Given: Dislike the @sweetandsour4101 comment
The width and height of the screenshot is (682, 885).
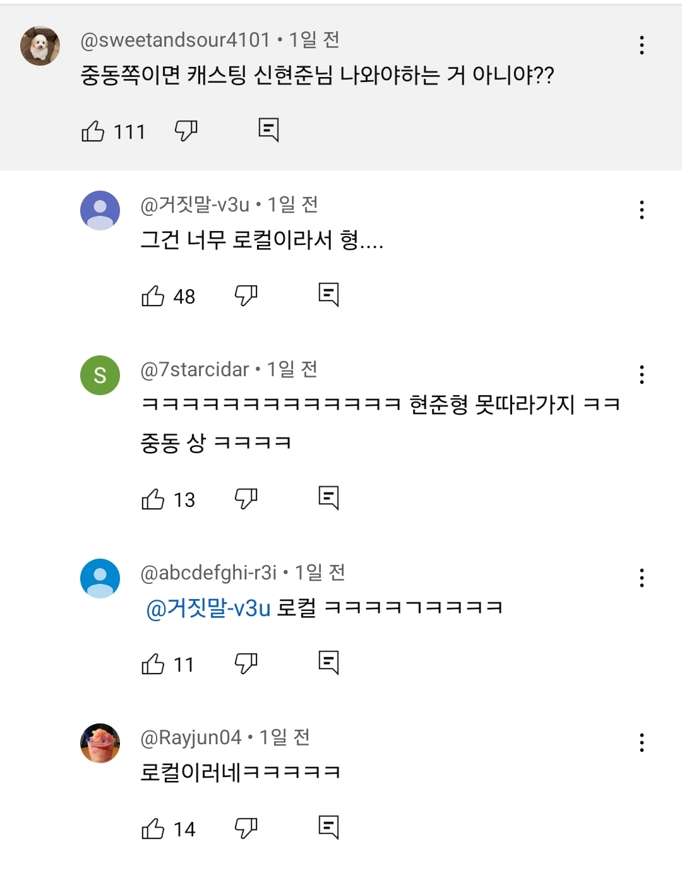Looking at the screenshot, I should [186, 131].
